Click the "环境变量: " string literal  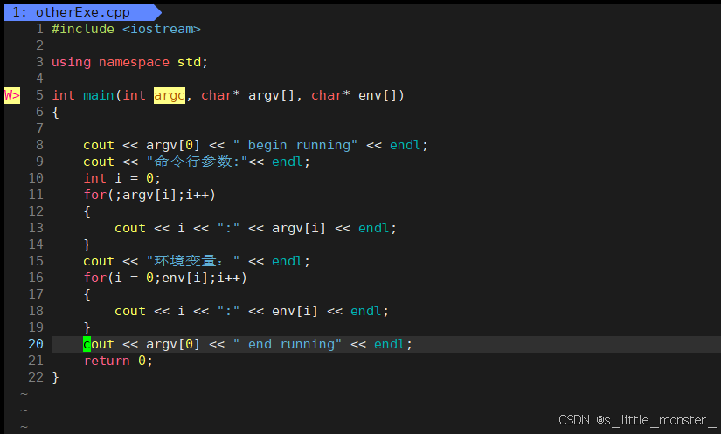pos(193,261)
